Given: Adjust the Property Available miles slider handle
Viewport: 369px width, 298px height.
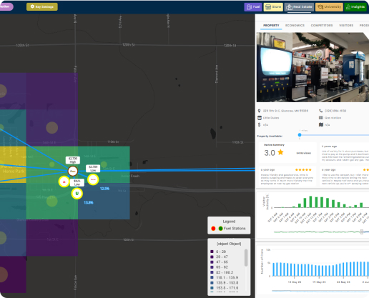Looking at the screenshot, I should (300, 135).
